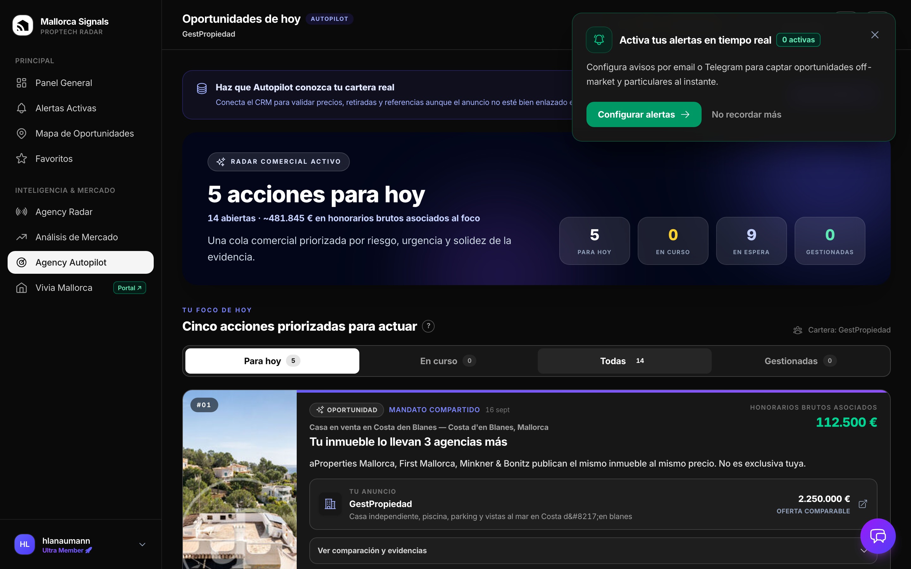Click the 112.500 € honorarios value
Viewport: 911px width, 569px height.
click(x=846, y=422)
